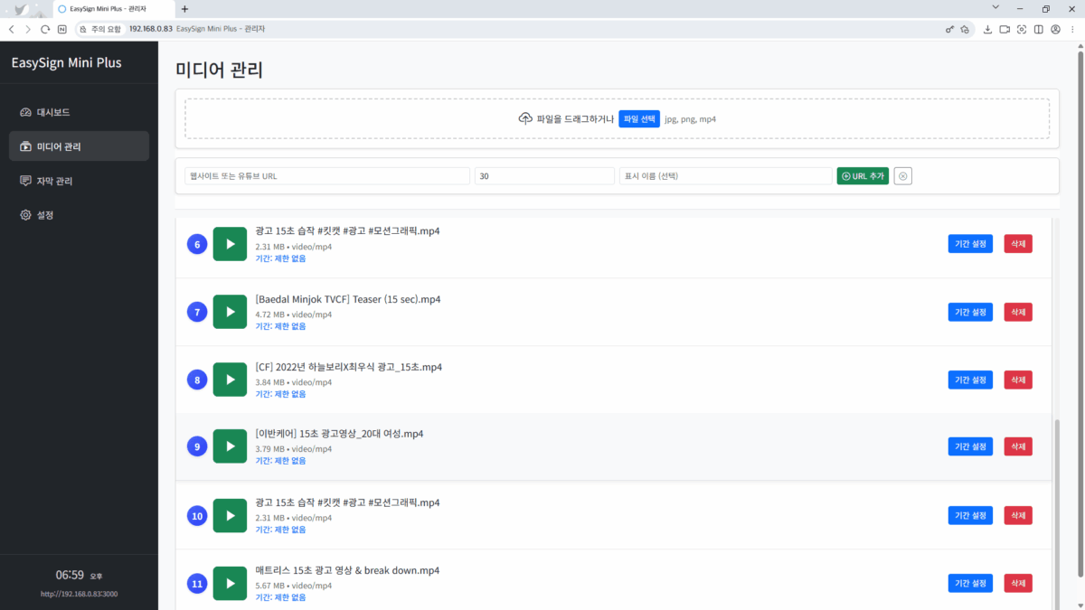Open the Chrome three-dot menu
The width and height of the screenshot is (1085, 610).
coord(1072,29)
